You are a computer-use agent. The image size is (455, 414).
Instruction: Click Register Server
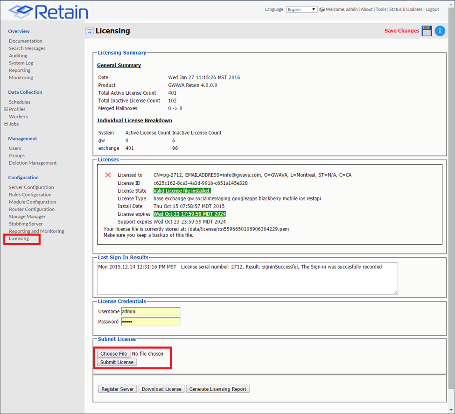pos(117,389)
